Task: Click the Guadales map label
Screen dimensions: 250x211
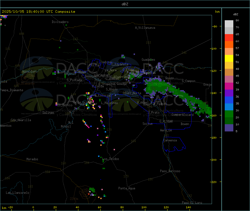Action: point(148,60)
